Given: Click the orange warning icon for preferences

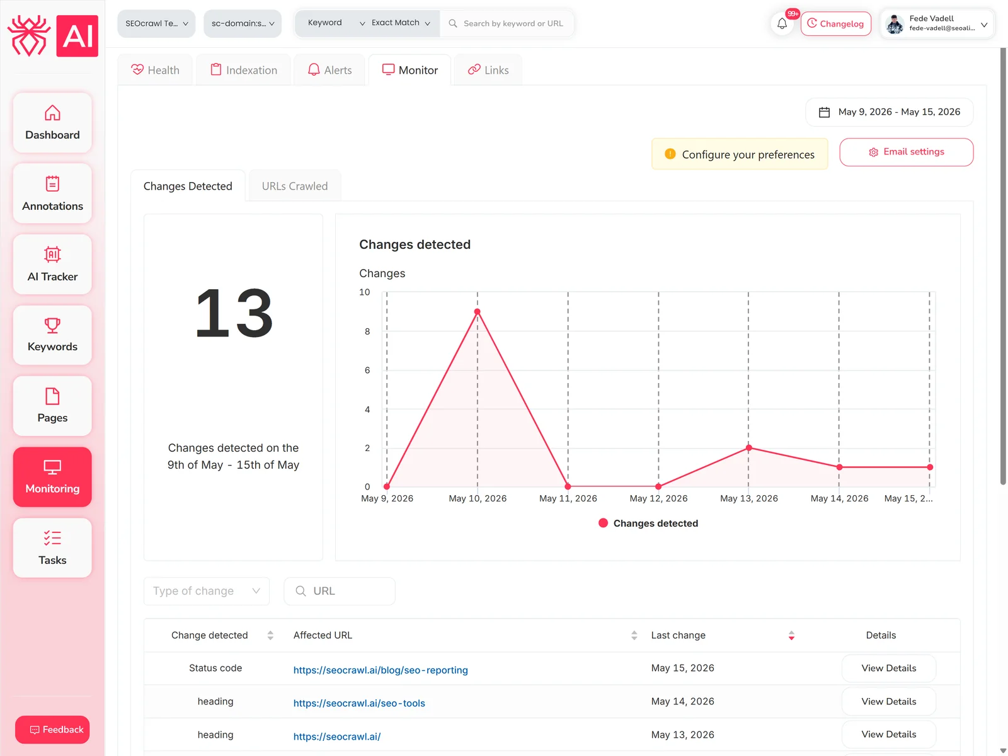Looking at the screenshot, I should [670, 154].
